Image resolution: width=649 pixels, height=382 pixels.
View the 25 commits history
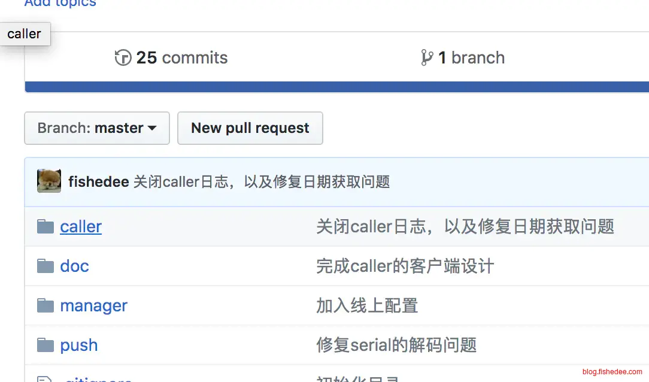click(181, 58)
